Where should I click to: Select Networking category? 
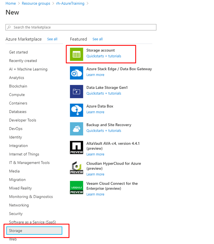pos(19,205)
